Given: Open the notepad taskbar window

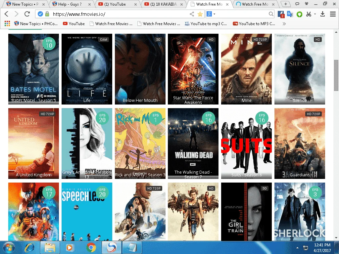Looking at the screenshot, I should pos(132,247).
